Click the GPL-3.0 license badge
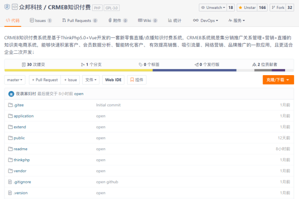Screen dimensions: 299x199 coord(112,8)
